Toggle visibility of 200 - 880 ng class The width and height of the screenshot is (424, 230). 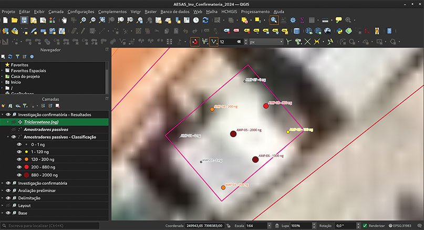coord(19,167)
